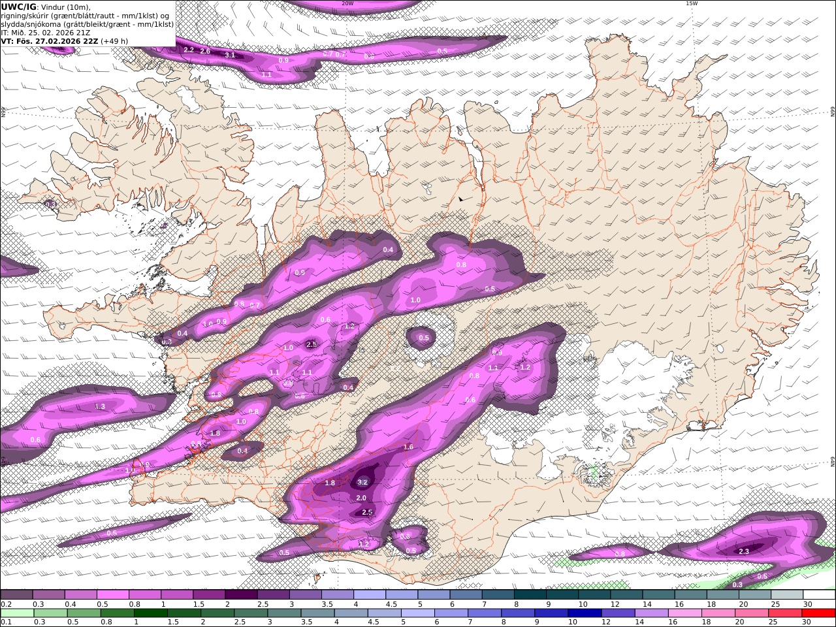Viewport: 836px width, 627px height.
Task: Select the 3.1 value in the northern band
Action: pyautogui.click(x=230, y=55)
